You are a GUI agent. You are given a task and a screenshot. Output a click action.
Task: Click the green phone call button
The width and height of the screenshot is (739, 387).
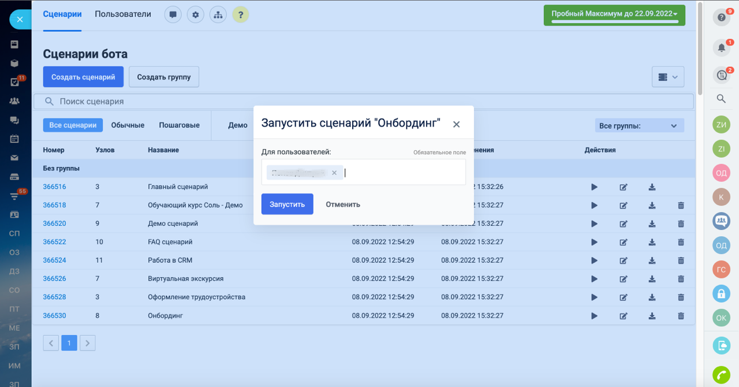(x=721, y=375)
